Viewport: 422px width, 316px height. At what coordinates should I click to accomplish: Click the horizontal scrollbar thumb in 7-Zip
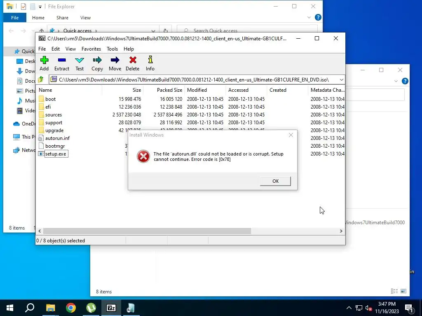[x=147, y=231]
